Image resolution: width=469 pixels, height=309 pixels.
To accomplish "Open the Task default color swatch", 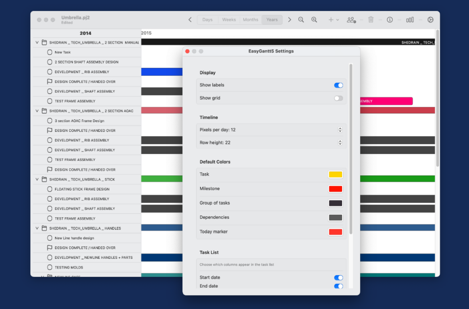I will coord(336,174).
